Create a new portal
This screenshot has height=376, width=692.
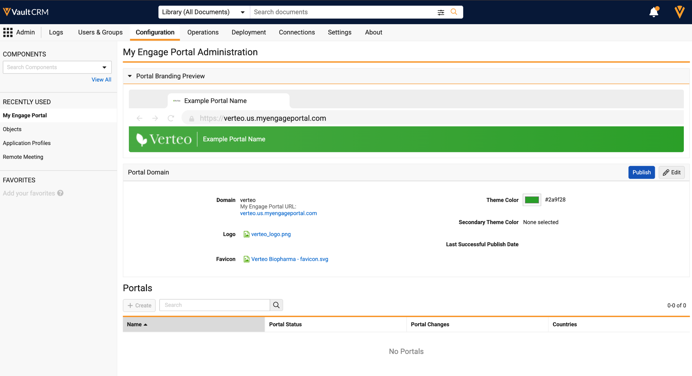click(139, 305)
